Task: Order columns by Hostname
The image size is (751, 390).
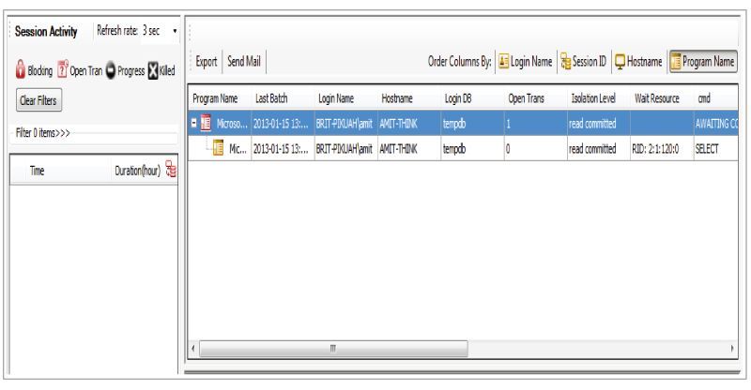Action: coord(638,61)
